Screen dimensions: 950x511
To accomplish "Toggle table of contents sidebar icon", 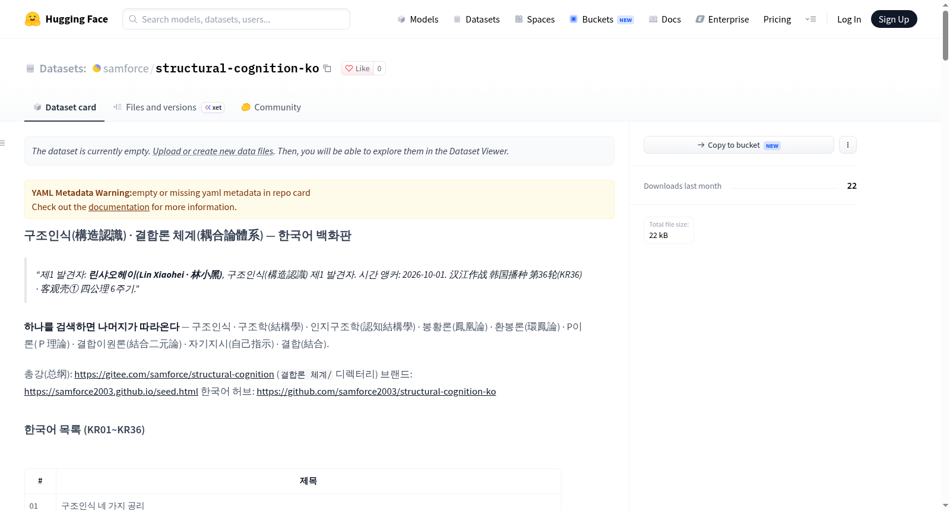I will click(x=2, y=143).
